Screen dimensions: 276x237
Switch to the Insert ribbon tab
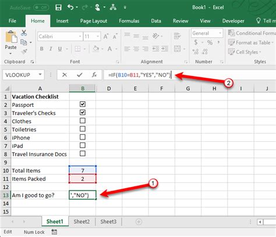point(62,21)
